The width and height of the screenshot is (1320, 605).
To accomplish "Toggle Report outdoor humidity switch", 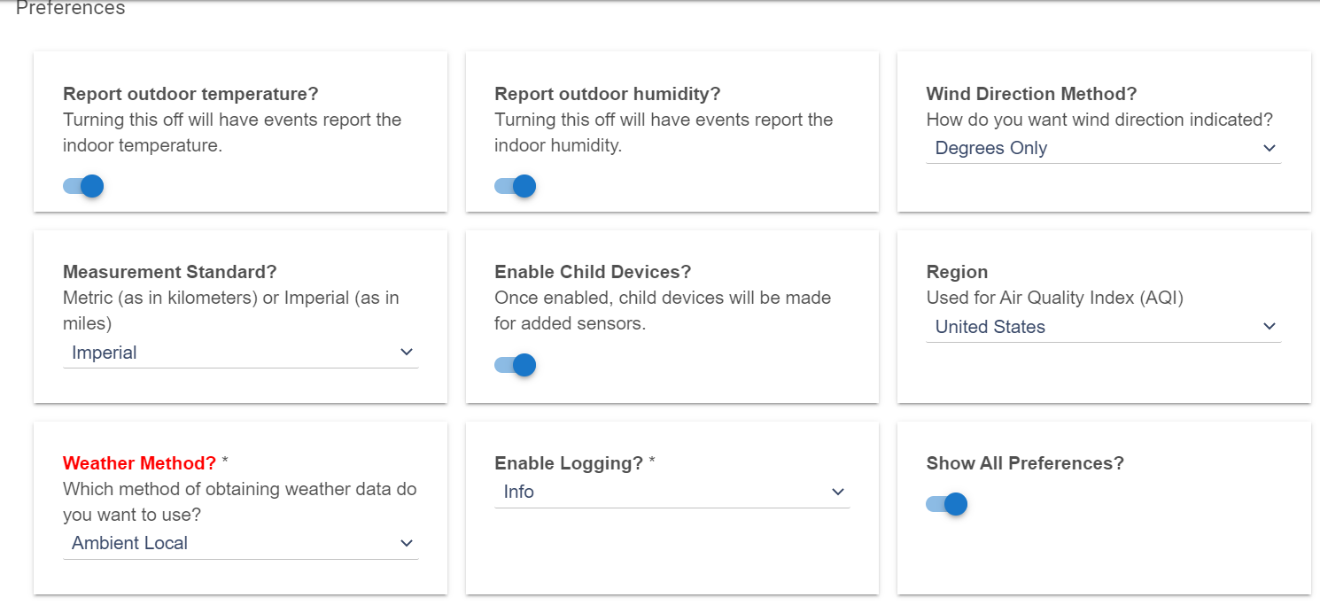I will click(x=515, y=186).
